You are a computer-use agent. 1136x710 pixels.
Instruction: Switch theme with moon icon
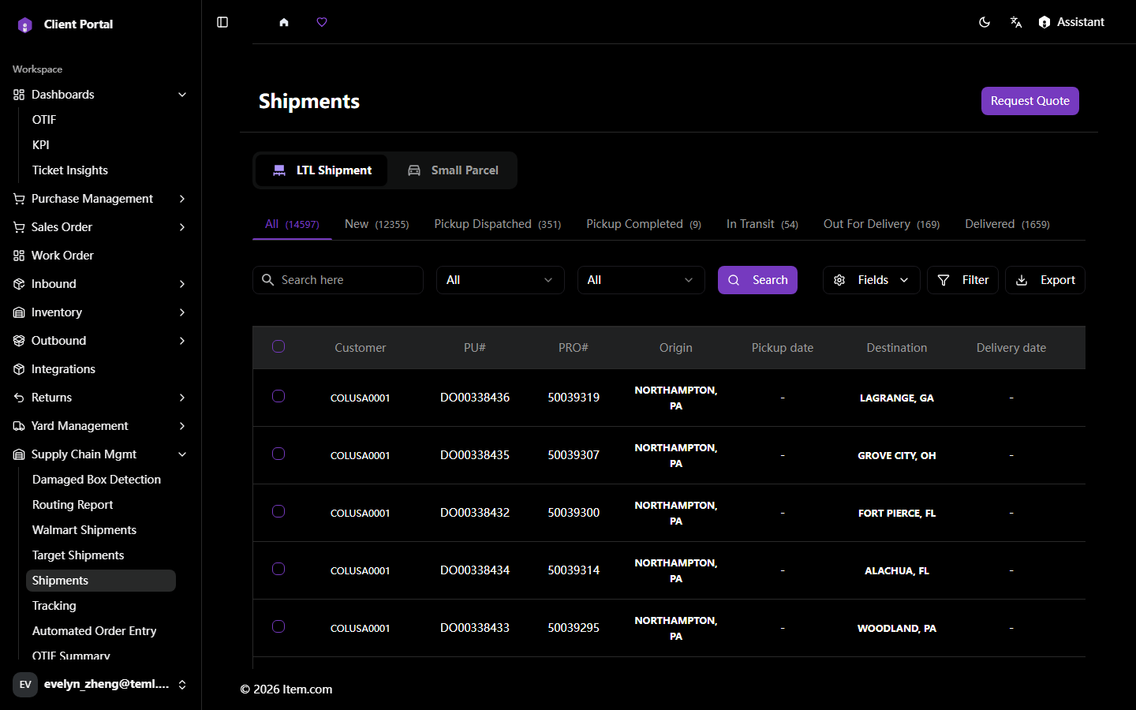pos(985,22)
